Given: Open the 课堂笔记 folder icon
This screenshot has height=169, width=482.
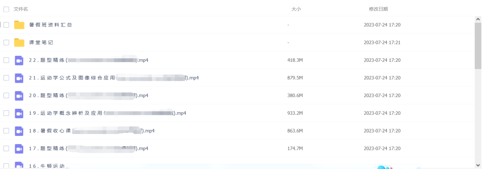Looking at the screenshot, I should tap(19, 43).
